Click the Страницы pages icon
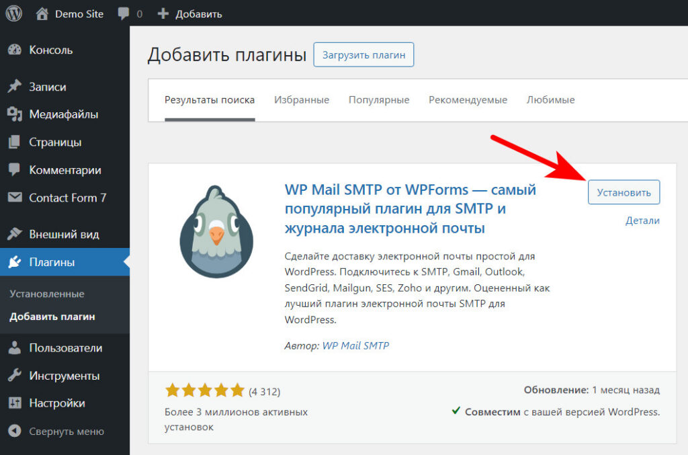688x455 pixels. [x=15, y=142]
